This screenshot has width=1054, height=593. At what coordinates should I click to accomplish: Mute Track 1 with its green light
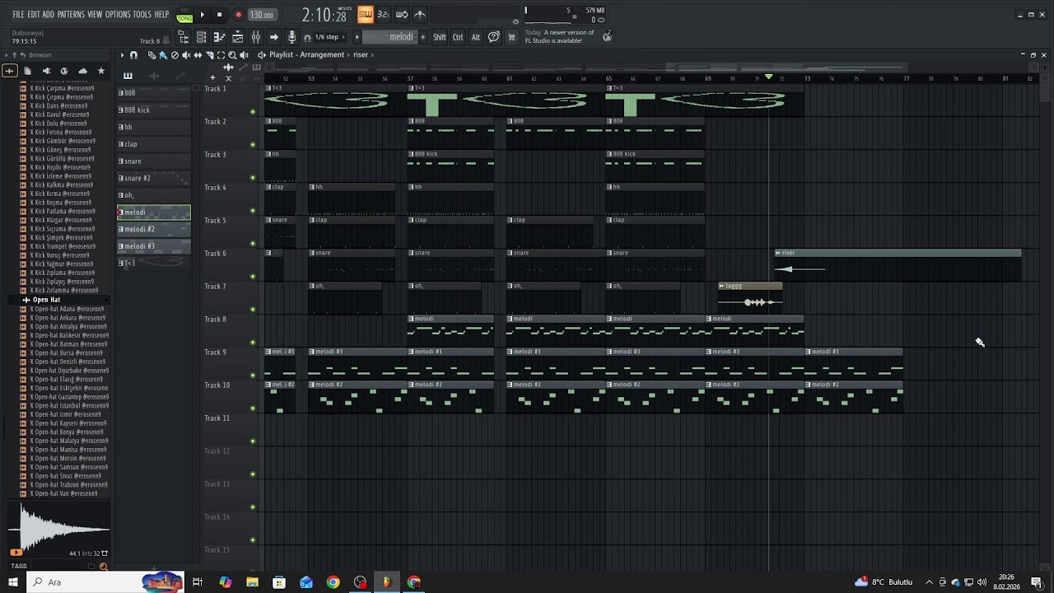click(253, 112)
